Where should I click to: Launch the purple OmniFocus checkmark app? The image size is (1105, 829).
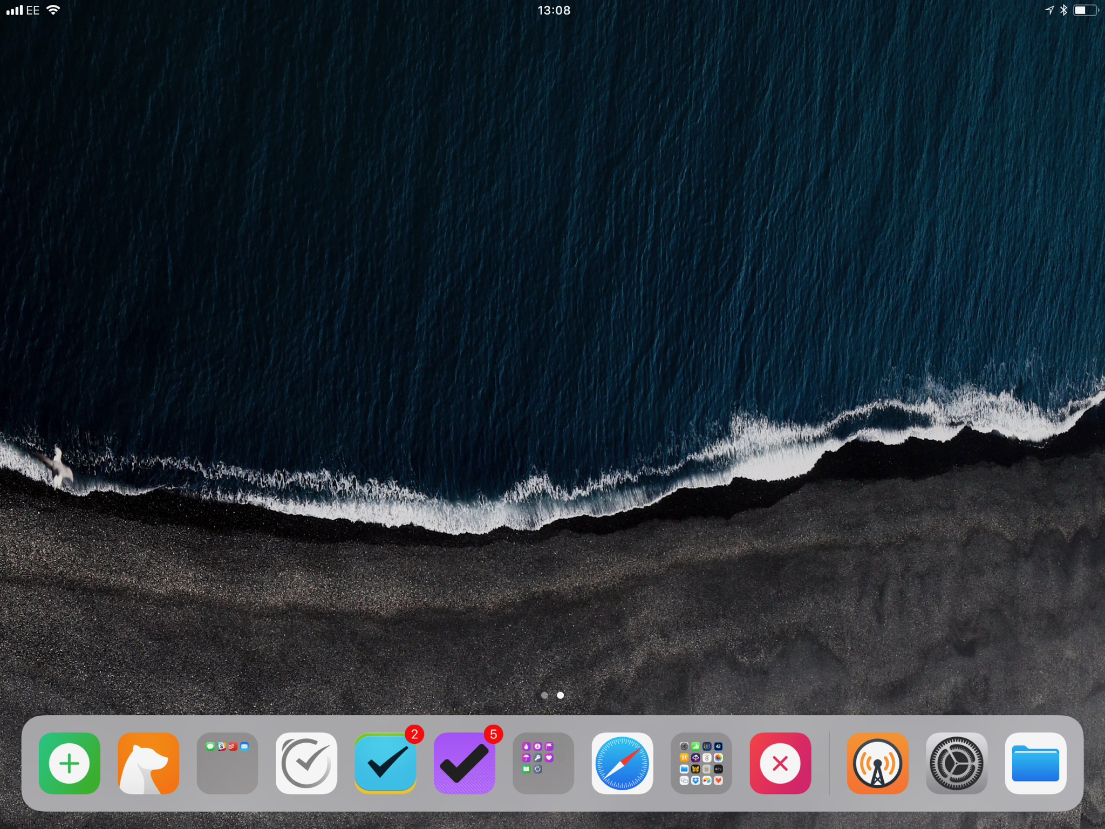tap(464, 763)
